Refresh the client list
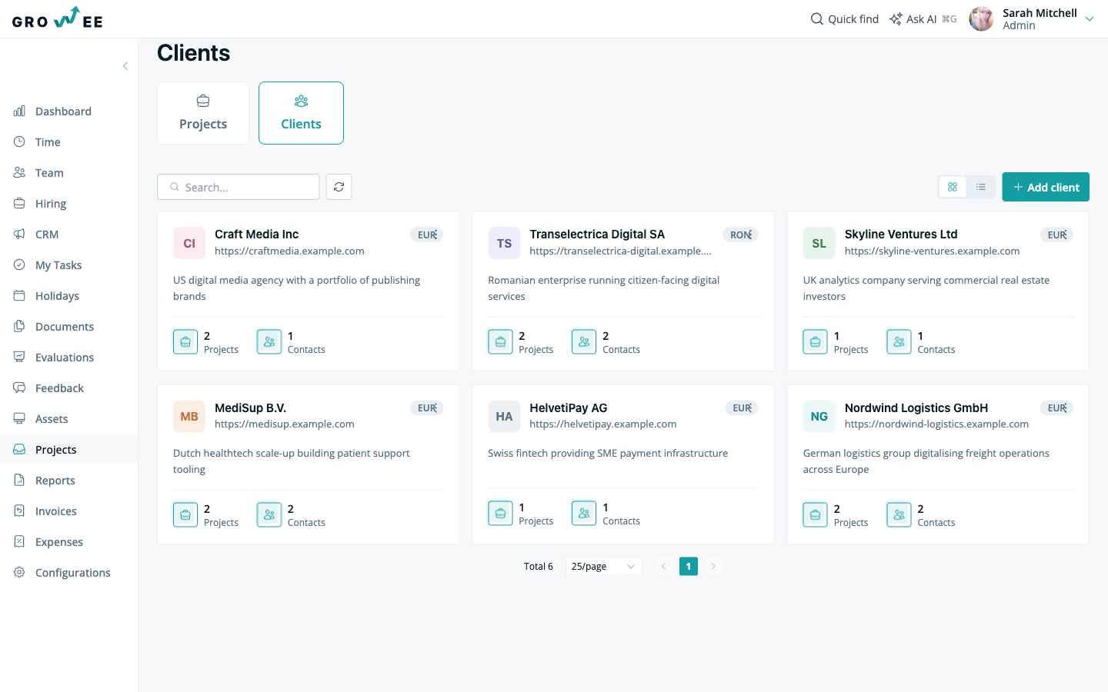Image resolution: width=1108 pixels, height=692 pixels. click(x=339, y=187)
